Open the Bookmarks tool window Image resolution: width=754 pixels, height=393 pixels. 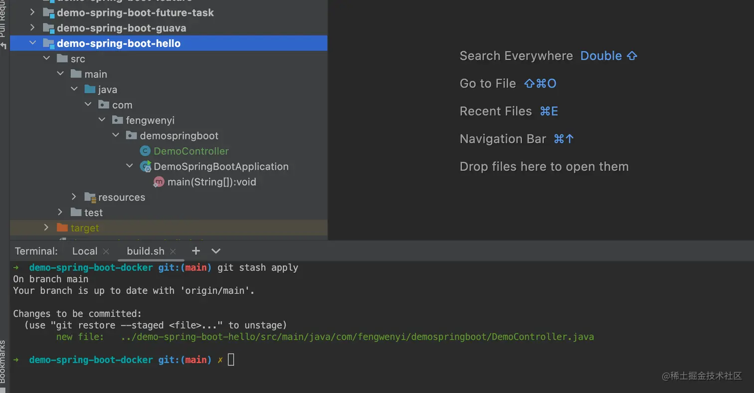click(3, 362)
